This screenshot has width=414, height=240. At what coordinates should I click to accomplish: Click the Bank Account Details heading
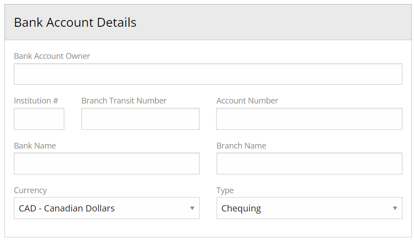coord(75,22)
